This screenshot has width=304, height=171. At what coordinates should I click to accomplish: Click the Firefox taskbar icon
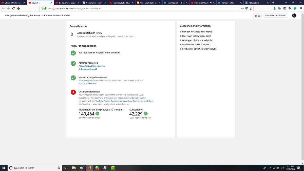pos(89,168)
